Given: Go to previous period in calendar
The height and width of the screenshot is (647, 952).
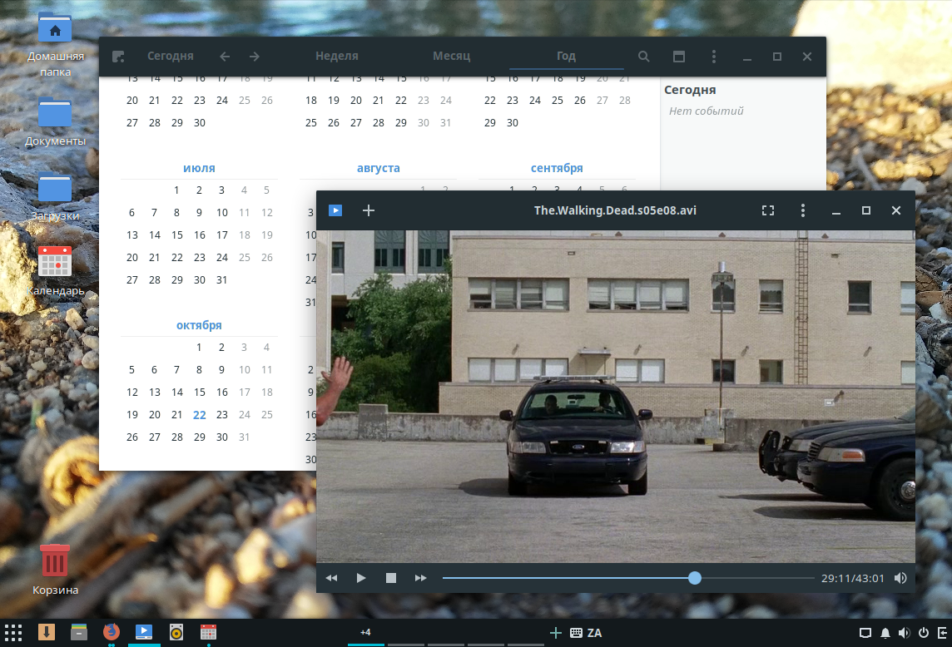Looking at the screenshot, I should tap(225, 57).
